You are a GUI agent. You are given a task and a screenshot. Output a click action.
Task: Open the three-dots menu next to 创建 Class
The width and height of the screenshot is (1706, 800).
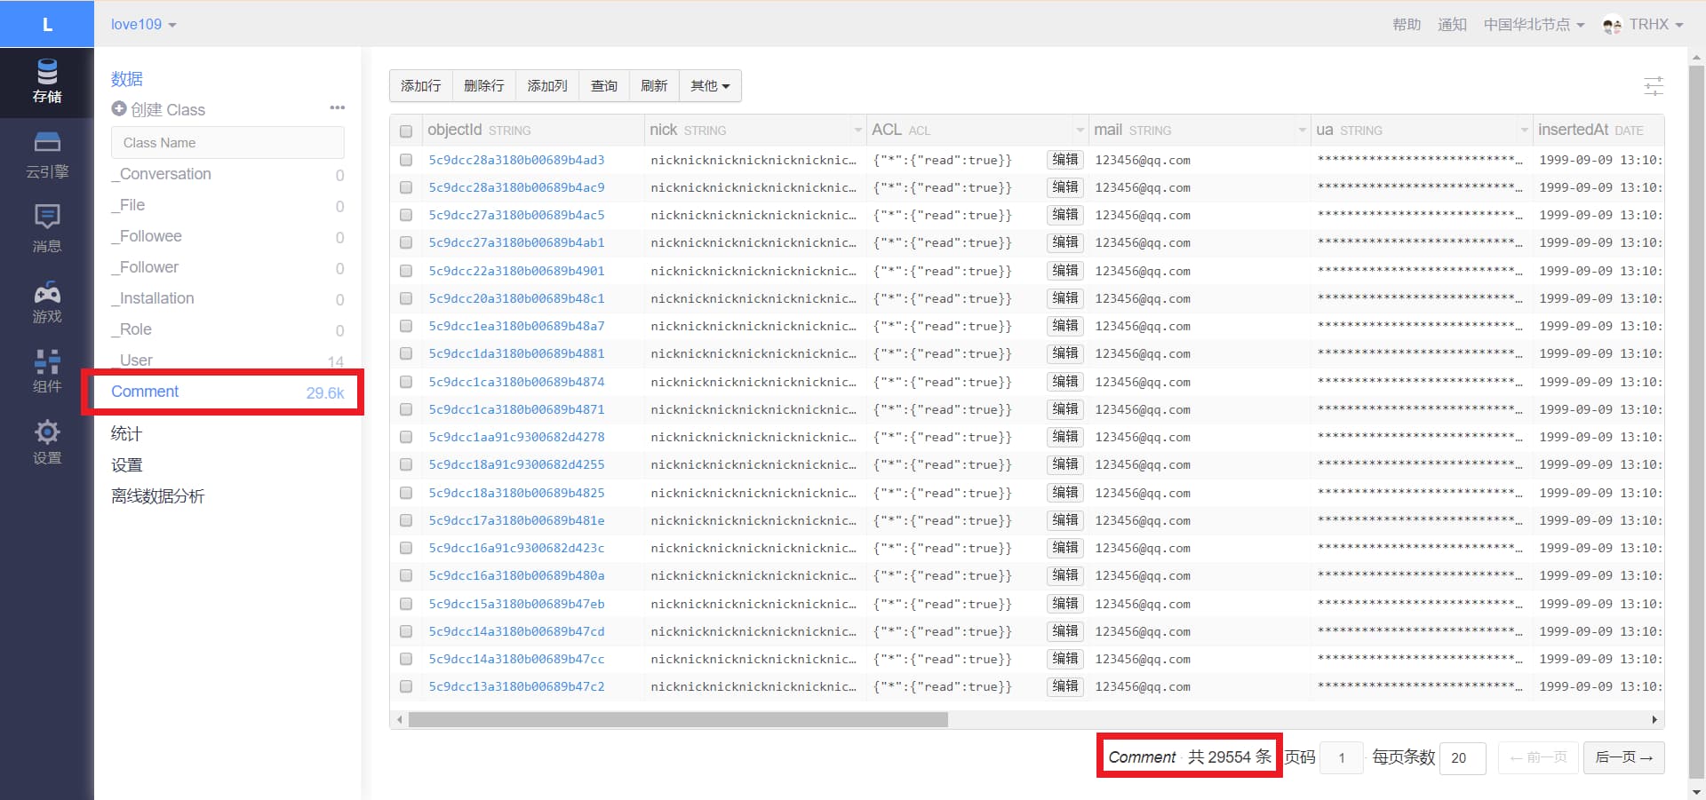(337, 107)
